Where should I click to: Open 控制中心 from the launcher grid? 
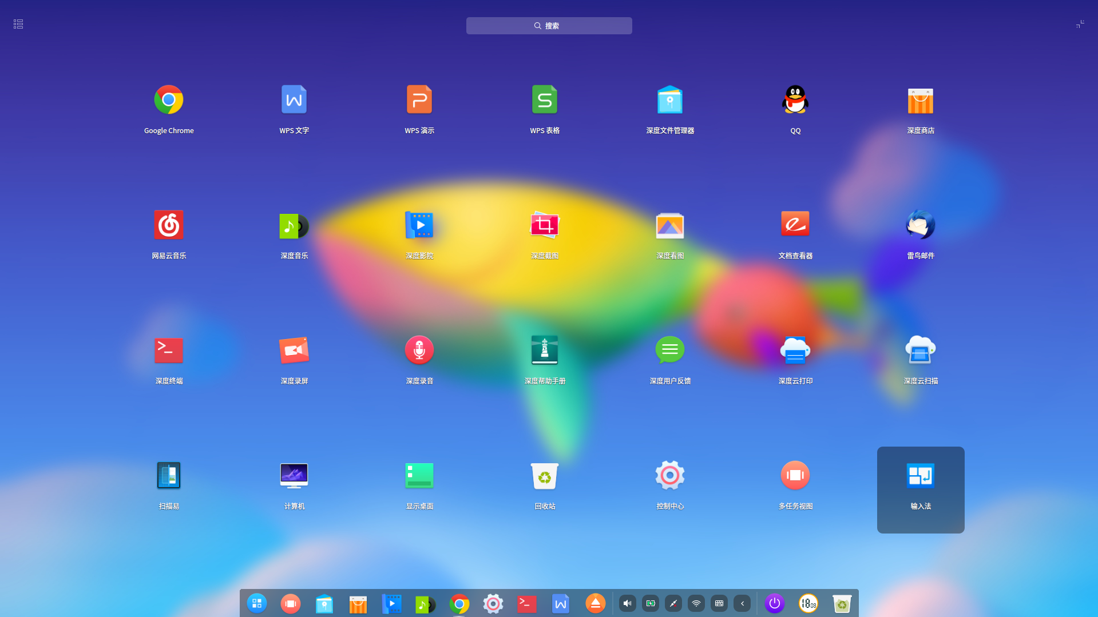point(669,476)
